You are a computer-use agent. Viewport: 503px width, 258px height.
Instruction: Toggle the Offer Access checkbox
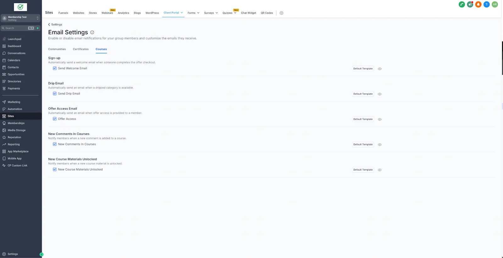click(x=55, y=119)
